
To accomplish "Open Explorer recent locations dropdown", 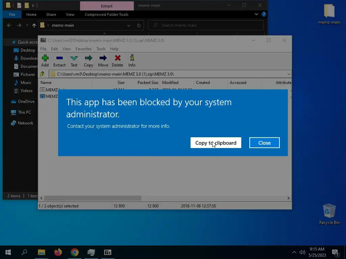I will [27, 25].
